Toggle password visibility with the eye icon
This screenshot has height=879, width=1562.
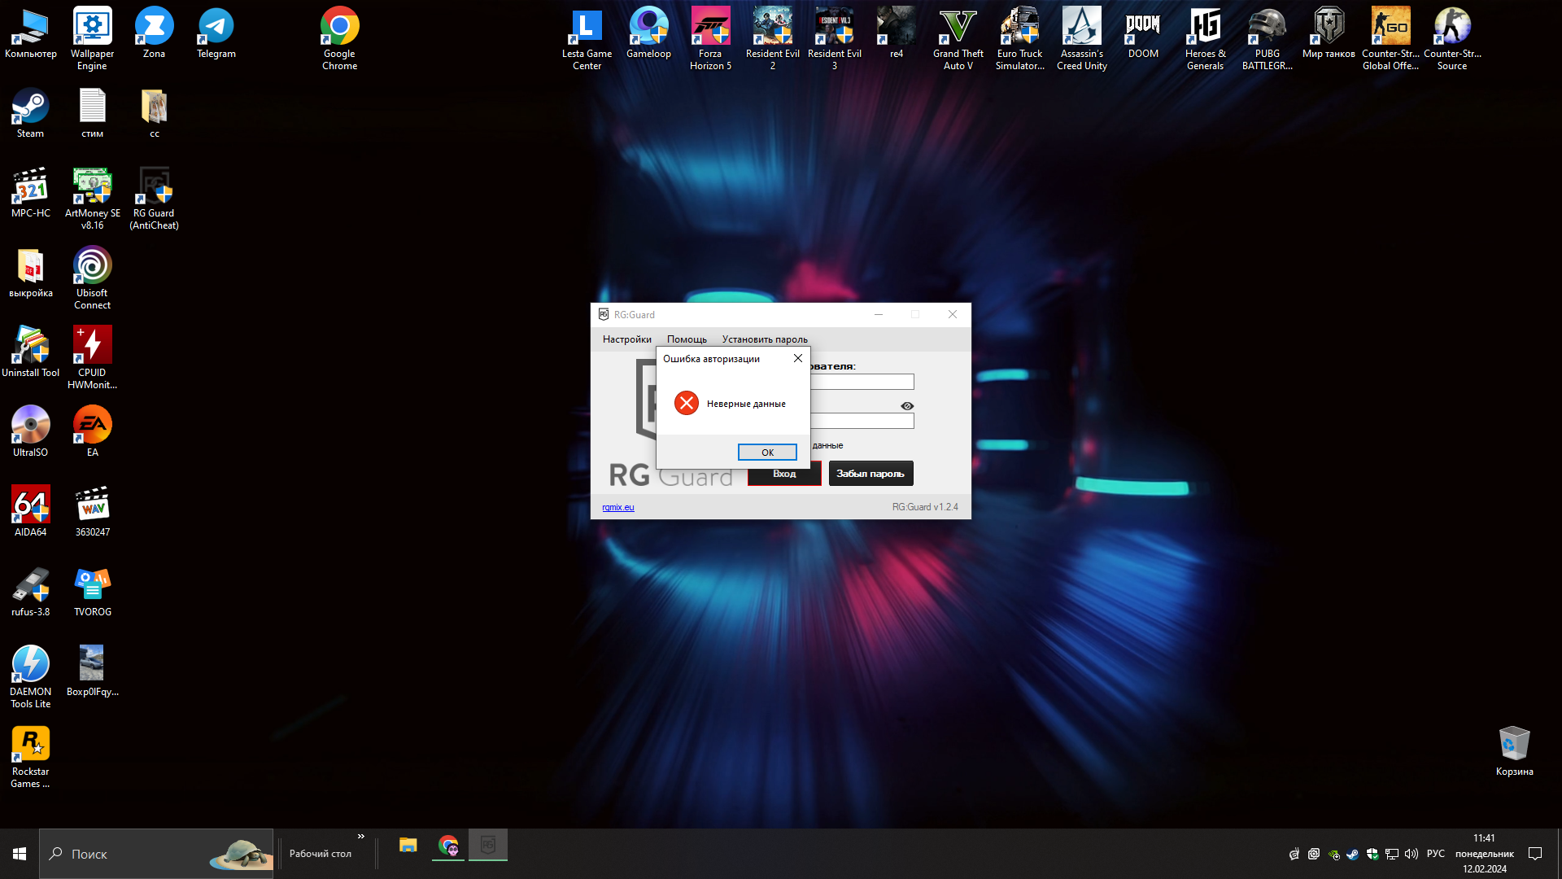coord(906,405)
